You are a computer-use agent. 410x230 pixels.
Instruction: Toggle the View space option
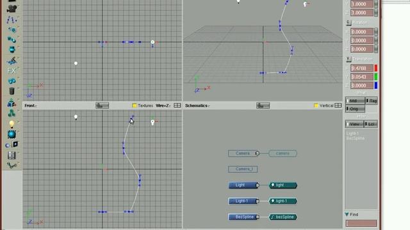(355, 124)
